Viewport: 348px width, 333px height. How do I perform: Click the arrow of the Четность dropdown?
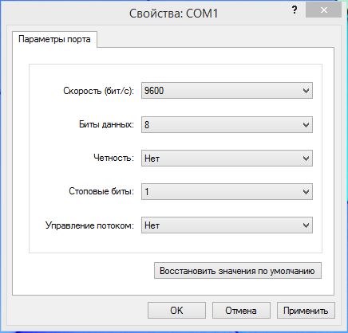(x=306, y=159)
